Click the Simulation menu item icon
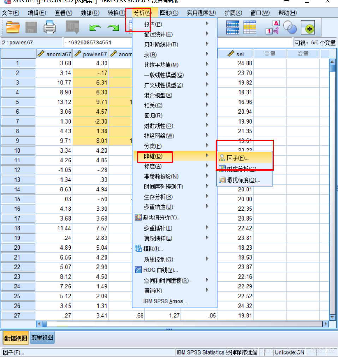 click(x=138, y=248)
